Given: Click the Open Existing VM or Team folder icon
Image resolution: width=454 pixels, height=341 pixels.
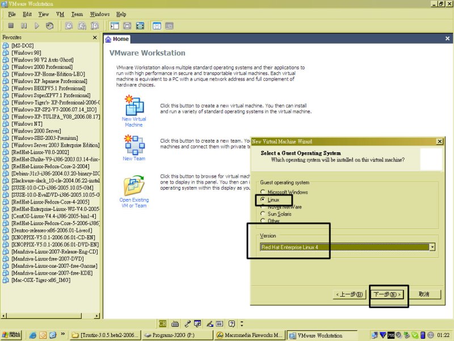Looking at the screenshot, I should click(x=134, y=185).
